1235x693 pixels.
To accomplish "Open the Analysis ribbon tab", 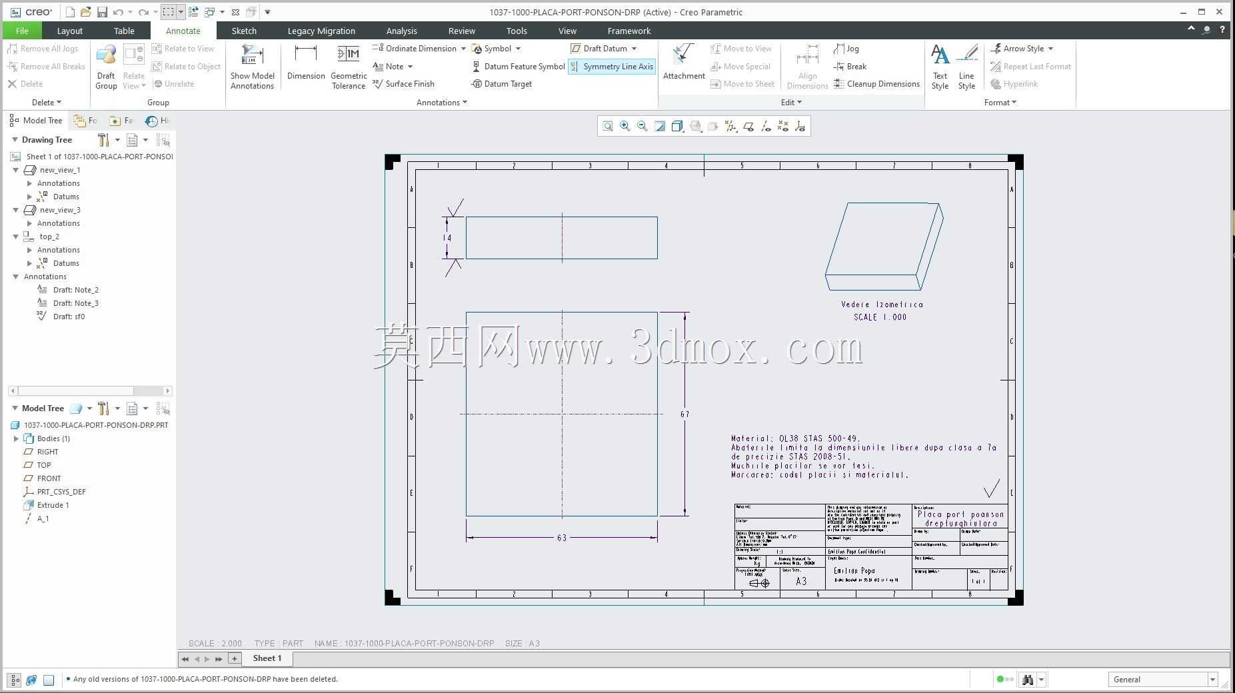I will coord(401,31).
